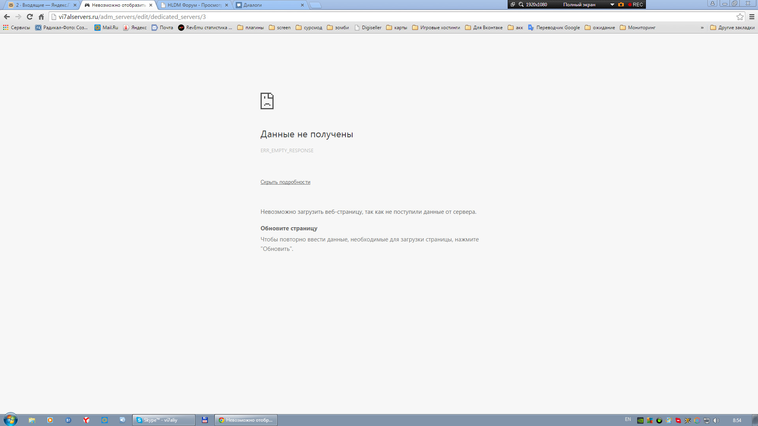Open the Chrome hamburger menu

tap(752, 17)
